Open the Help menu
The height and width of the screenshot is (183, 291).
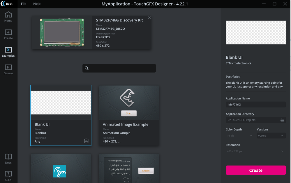37,4
